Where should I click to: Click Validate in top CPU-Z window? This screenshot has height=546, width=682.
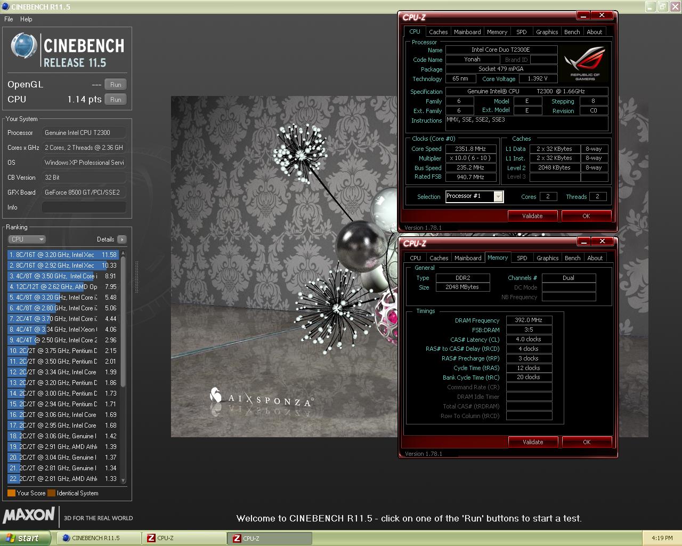pos(532,216)
